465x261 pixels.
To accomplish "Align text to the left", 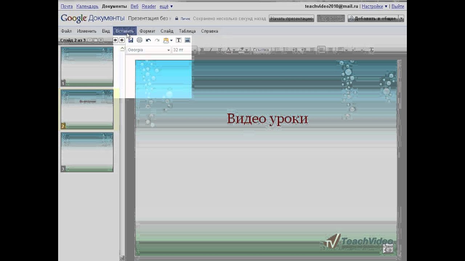I will click(312, 50).
